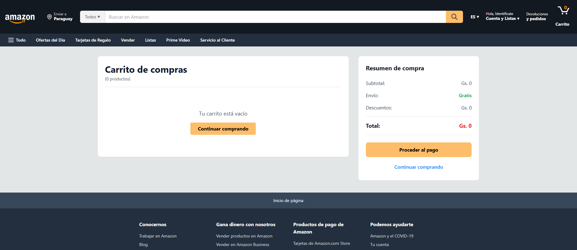Viewport: 577px width, 250px height.
Task: Open the Tu cuenta footer link
Action: click(379, 244)
